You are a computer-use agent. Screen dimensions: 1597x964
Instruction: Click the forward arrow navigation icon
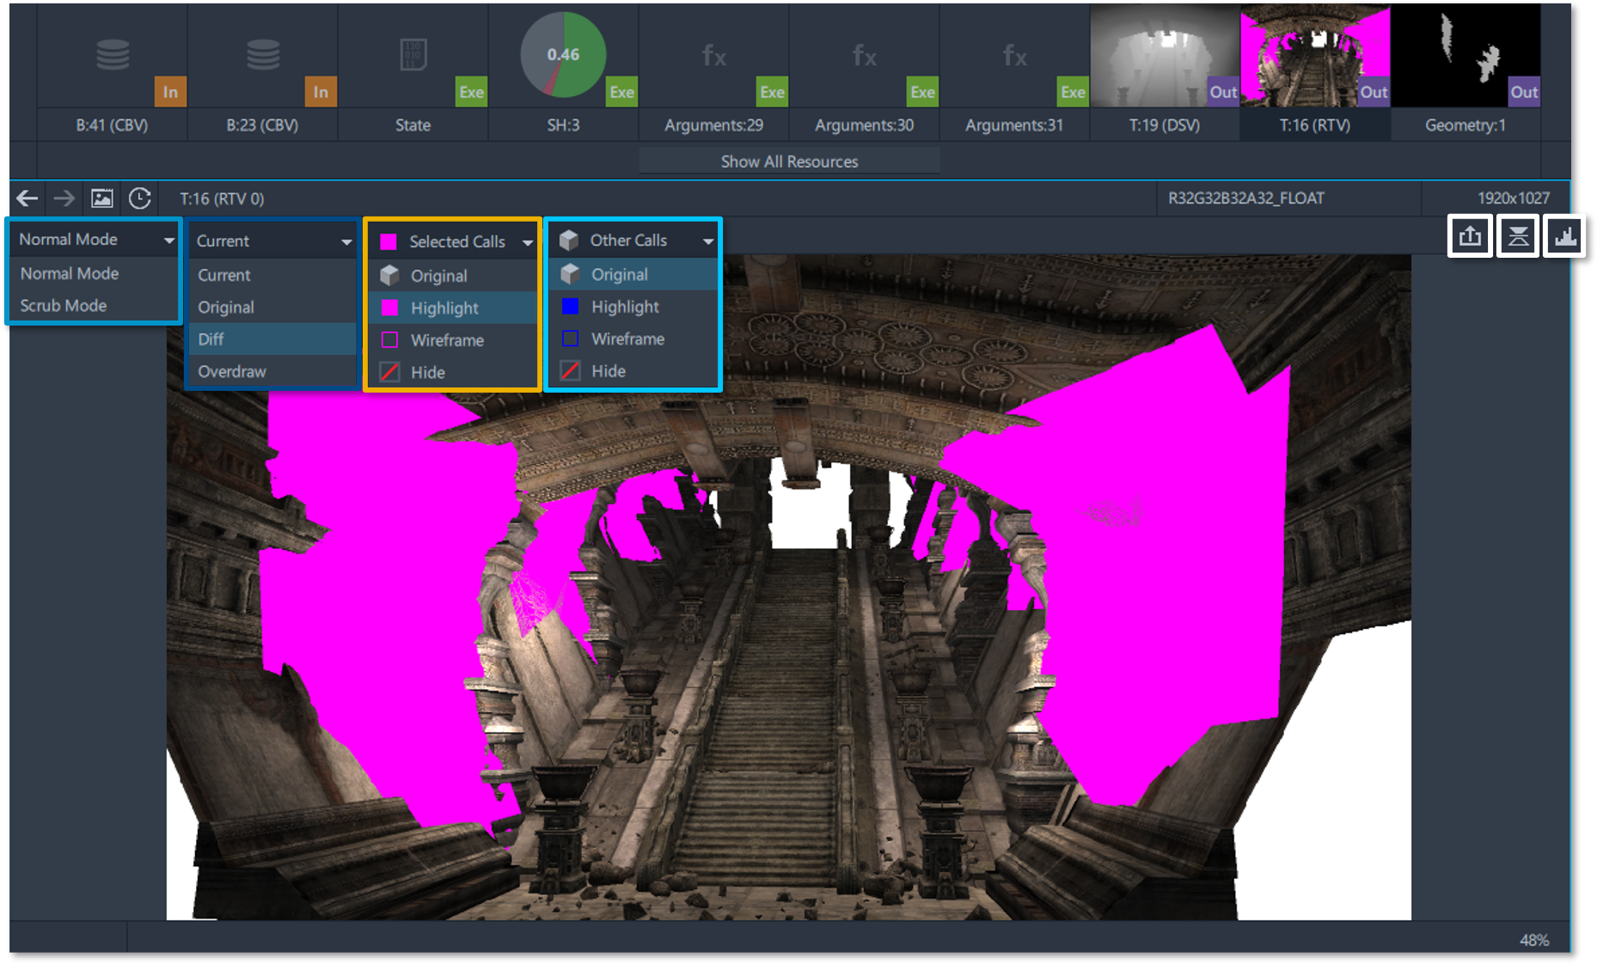pos(64,198)
